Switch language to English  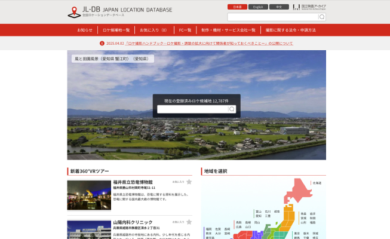pyautogui.click(x=257, y=7)
